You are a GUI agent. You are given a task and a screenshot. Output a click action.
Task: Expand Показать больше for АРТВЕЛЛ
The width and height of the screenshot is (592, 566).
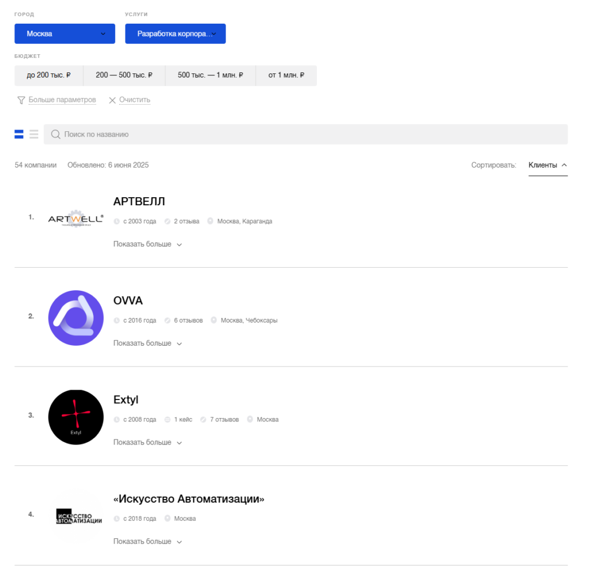coord(147,245)
